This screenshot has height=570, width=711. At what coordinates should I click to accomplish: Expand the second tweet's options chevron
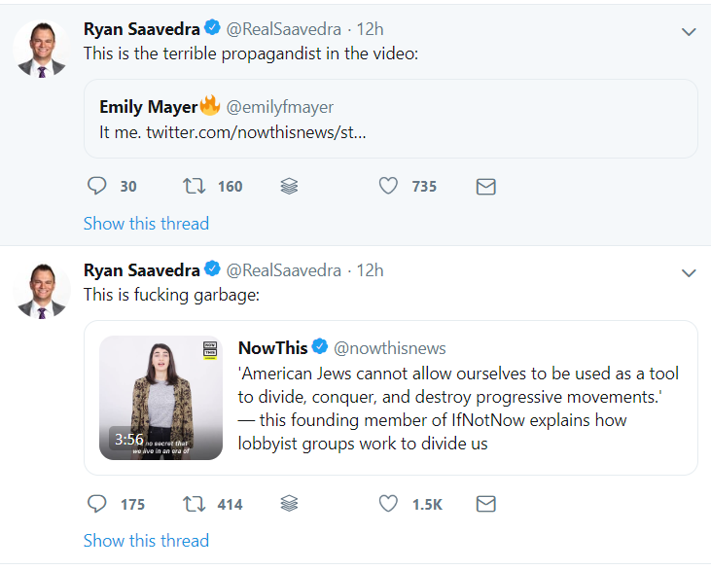click(x=689, y=272)
